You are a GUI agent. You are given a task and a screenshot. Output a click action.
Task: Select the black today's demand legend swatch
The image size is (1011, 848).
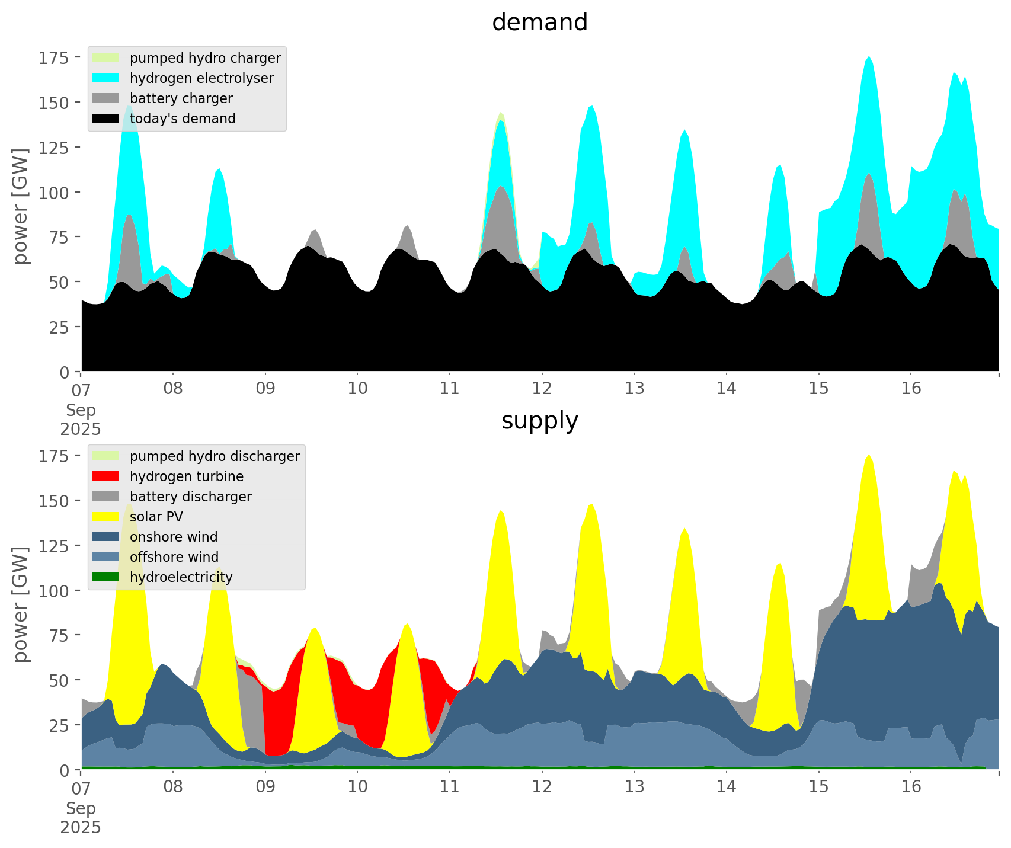pos(106,119)
